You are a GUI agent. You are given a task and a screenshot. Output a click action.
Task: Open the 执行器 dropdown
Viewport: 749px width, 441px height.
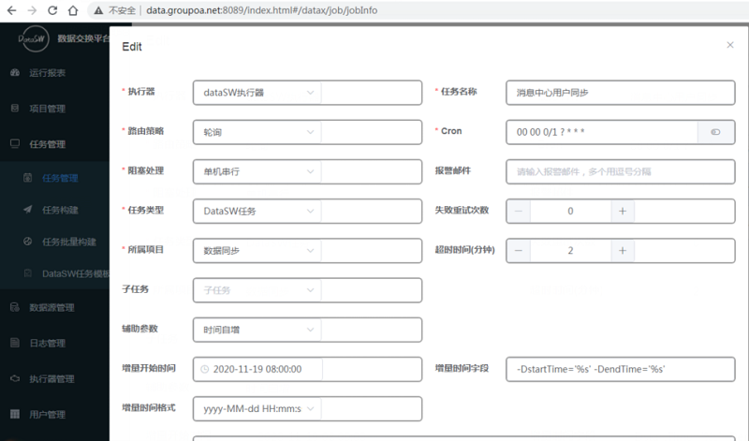coord(257,93)
